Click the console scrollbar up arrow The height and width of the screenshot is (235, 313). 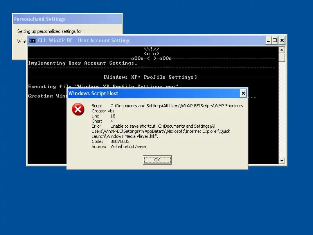tap(282, 50)
